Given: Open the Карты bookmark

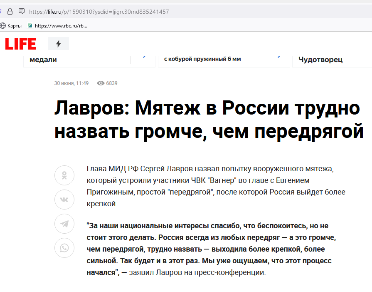Looking at the screenshot, I should click(11, 26).
